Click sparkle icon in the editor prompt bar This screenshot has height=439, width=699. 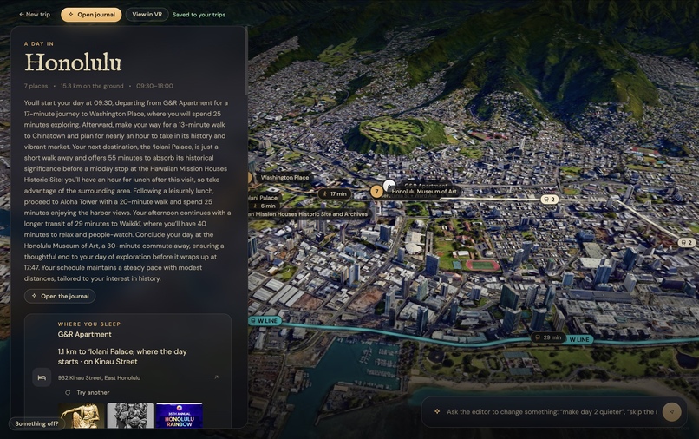click(x=437, y=411)
